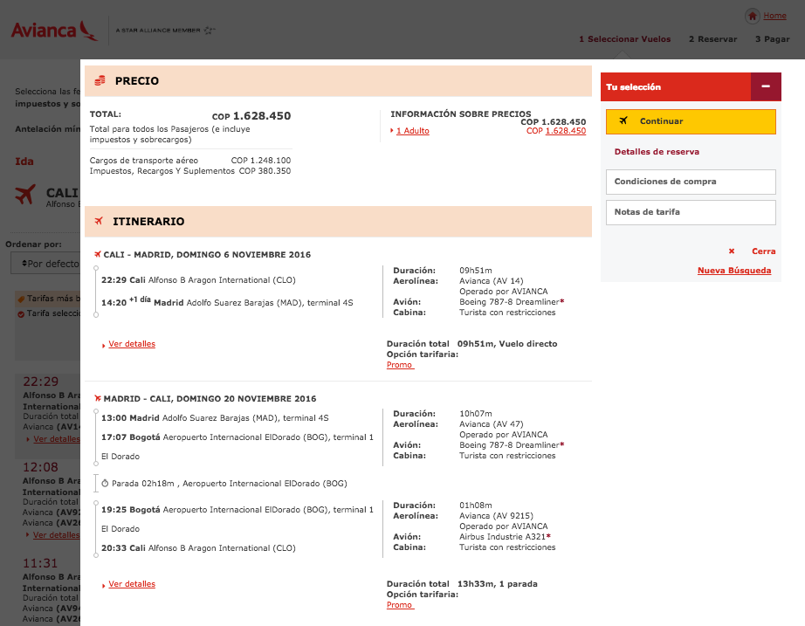Expand the 1 Adulto price breakdown
This screenshot has height=626, width=805.
pos(412,131)
